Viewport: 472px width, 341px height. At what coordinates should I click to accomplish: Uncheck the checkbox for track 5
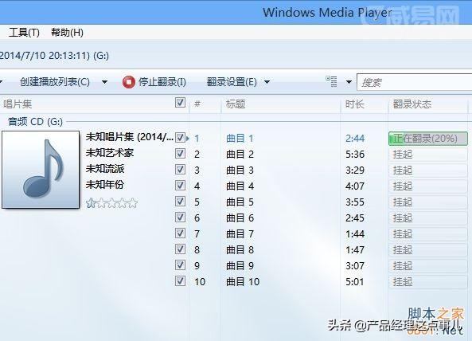point(180,202)
